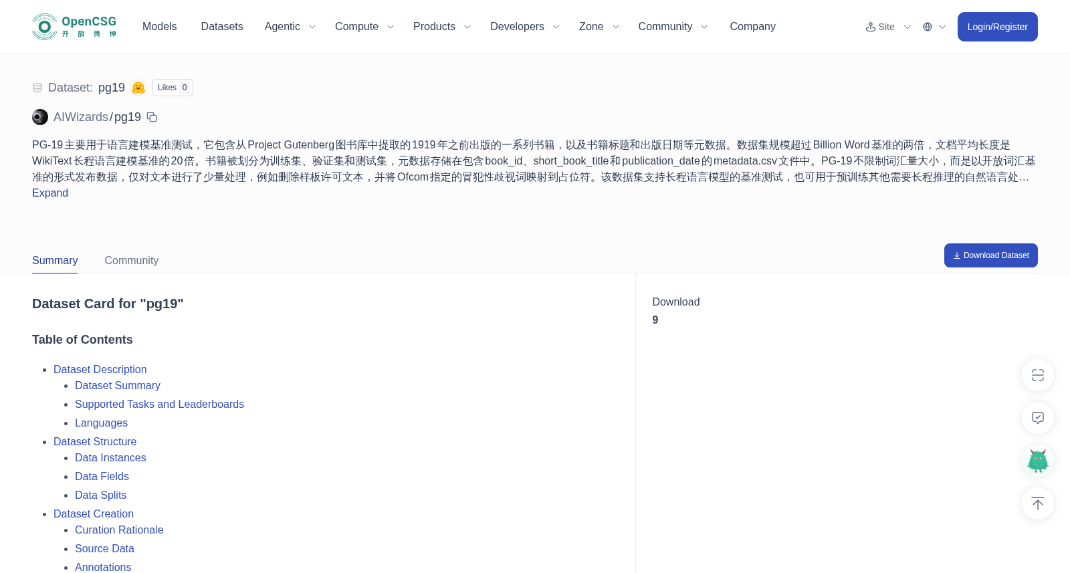This screenshot has width=1070, height=573.
Task: Switch to the Summary tab
Action: point(55,261)
